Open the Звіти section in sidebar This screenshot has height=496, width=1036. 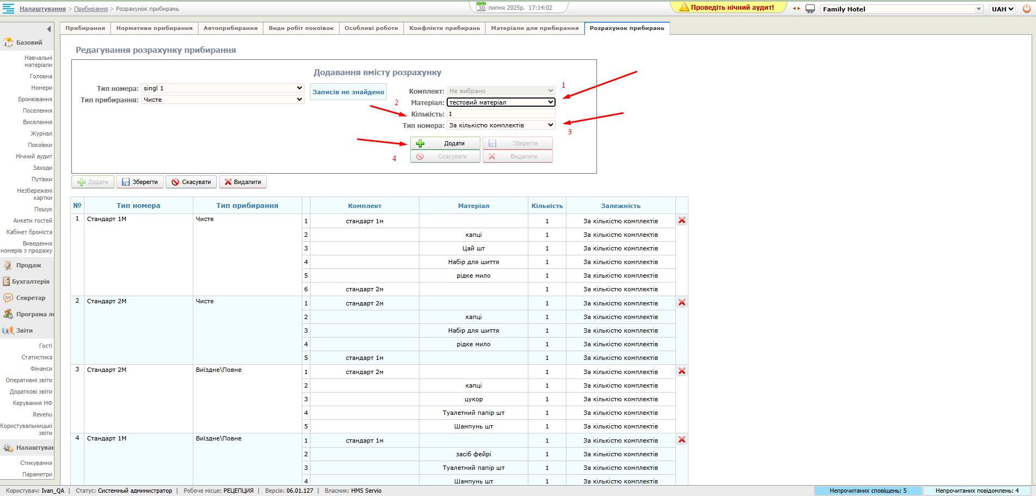point(24,330)
